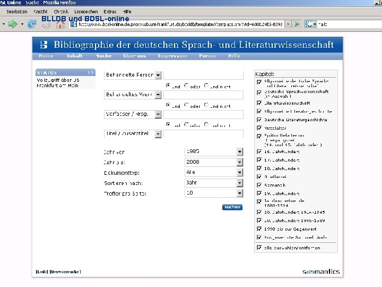Open the Extras browser menu
382x287 pixels.
pos(110,12)
